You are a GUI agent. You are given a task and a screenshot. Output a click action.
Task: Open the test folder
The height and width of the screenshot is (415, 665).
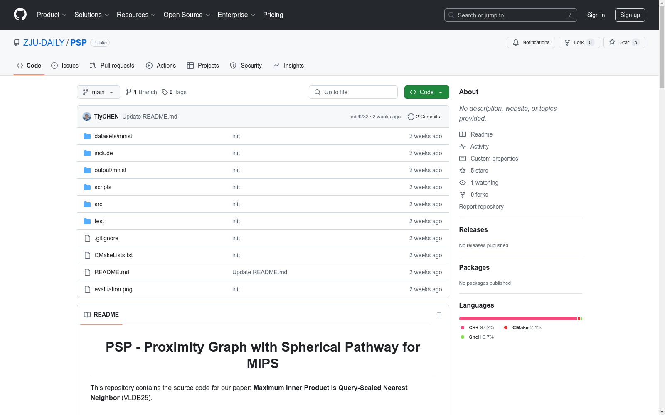99,221
